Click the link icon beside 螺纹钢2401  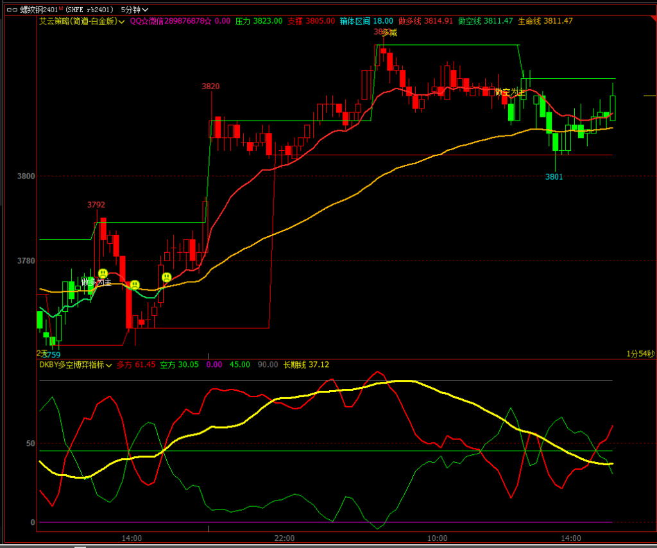[x=11, y=10]
